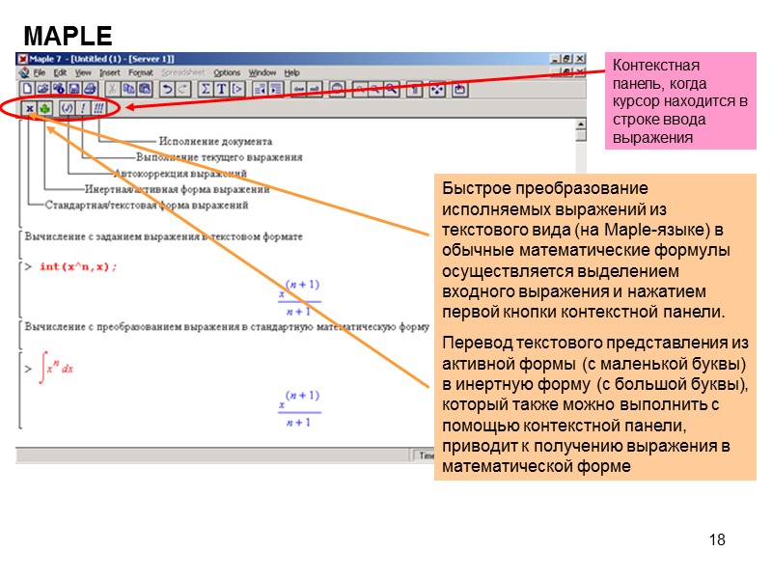Click the text 'Стандартная/текстовая форма выражений'

point(147,206)
